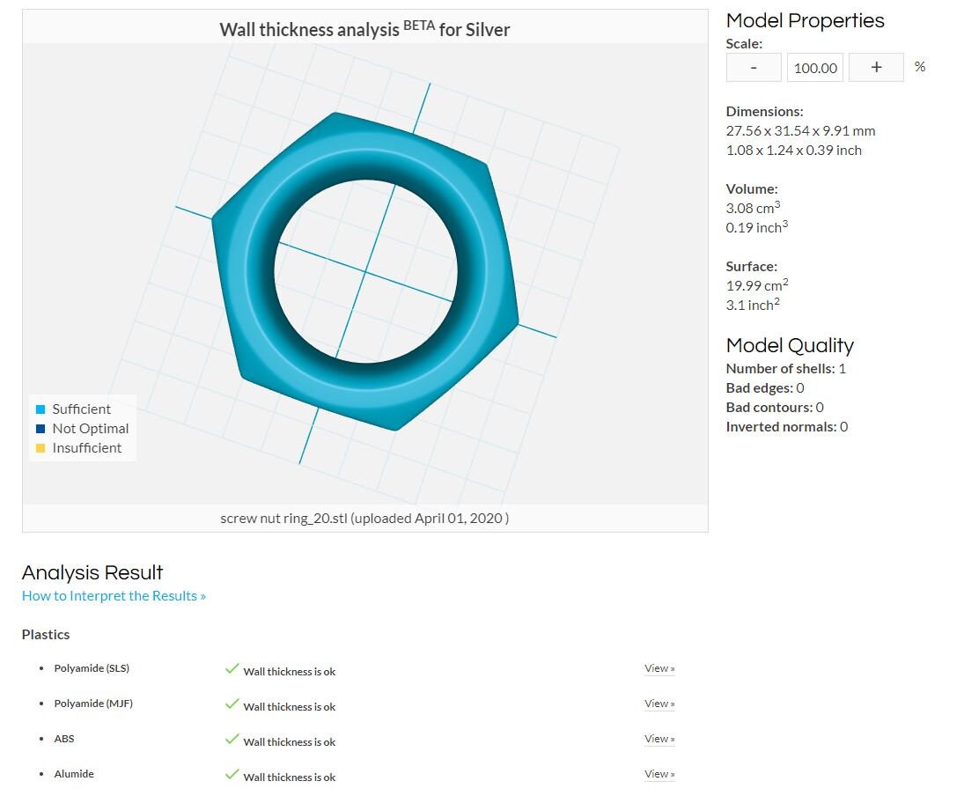Screen dimensions: 964x796
Task: Click the green checkmark beside Polyamide (SLS)
Action: point(232,668)
